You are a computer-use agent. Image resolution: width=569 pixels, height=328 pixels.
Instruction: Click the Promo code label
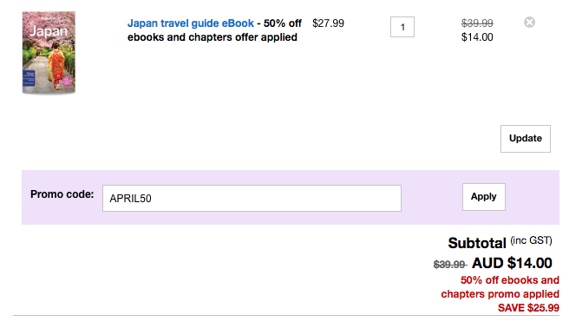click(62, 194)
